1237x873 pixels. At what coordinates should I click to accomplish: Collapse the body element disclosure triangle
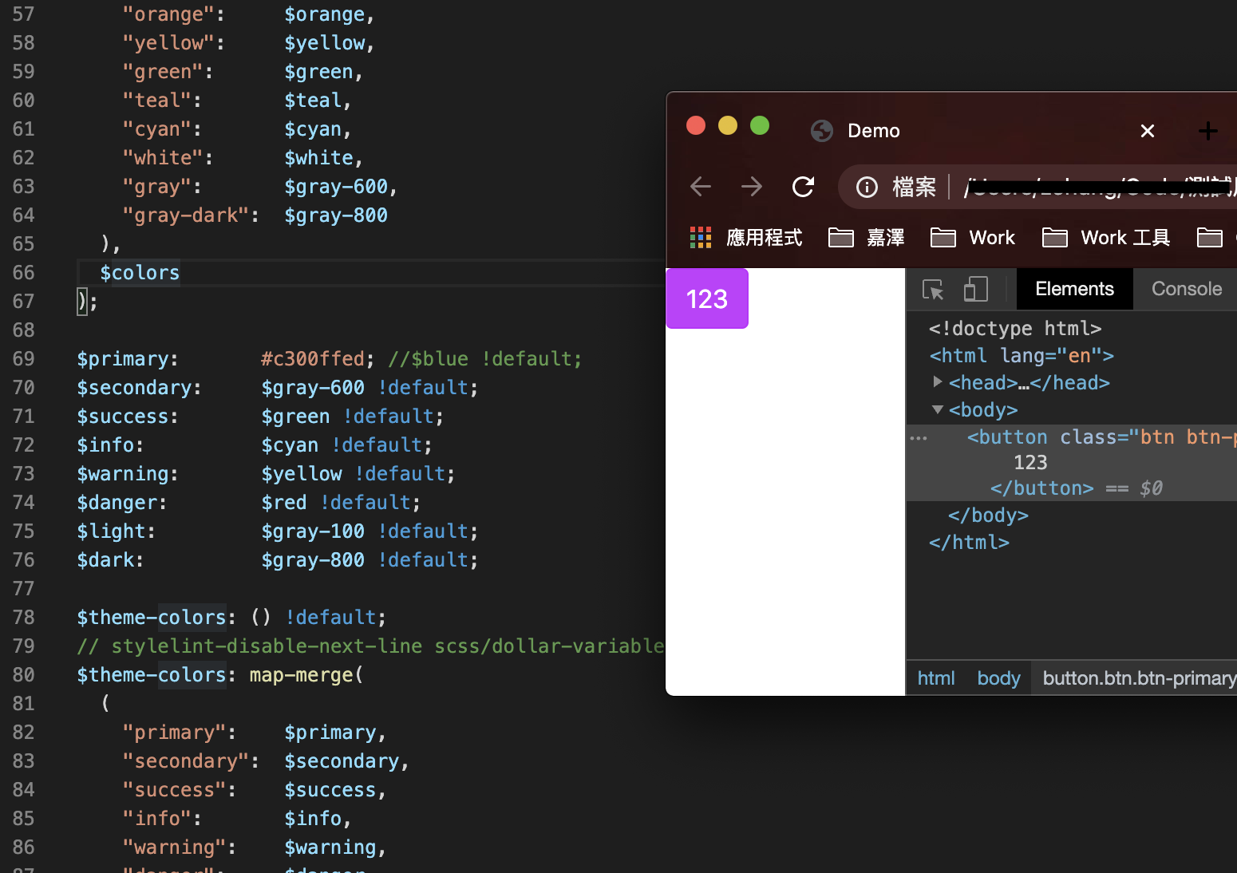(938, 409)
